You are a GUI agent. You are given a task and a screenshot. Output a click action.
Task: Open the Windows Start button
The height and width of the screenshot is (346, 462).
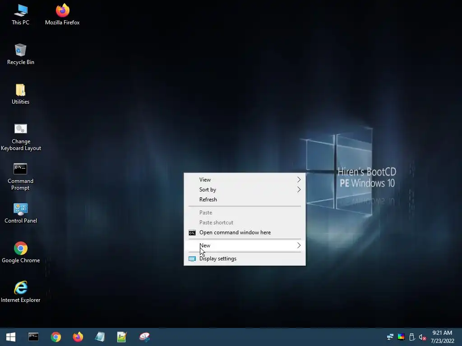[11, 337]
